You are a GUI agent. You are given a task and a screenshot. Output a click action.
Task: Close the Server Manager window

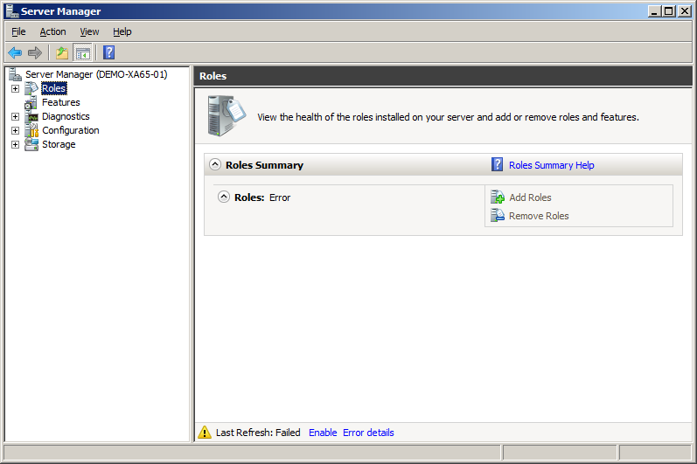pos(685,11)
